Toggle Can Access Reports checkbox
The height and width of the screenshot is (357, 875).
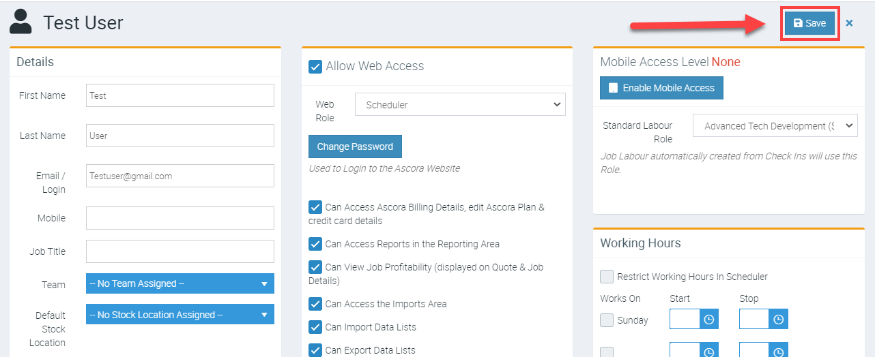click(x=315, y=244)
